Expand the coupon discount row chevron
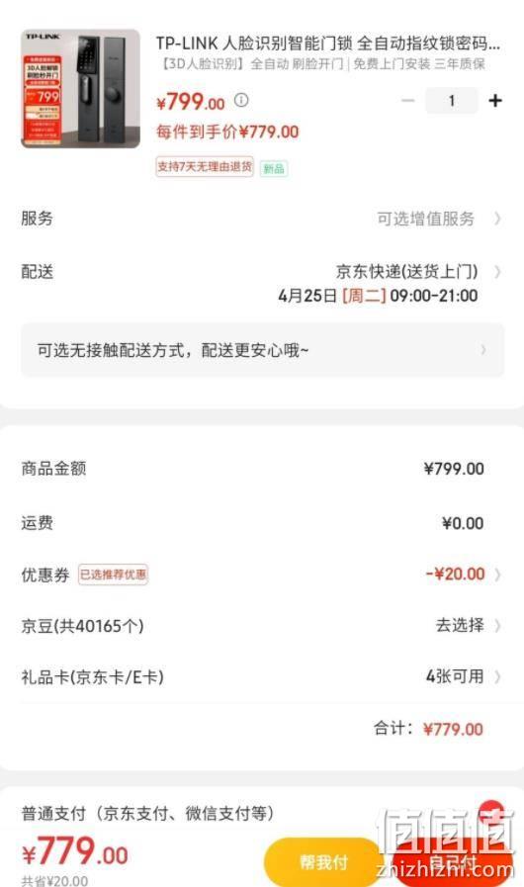524x887 pixels. tap(497, 575)
